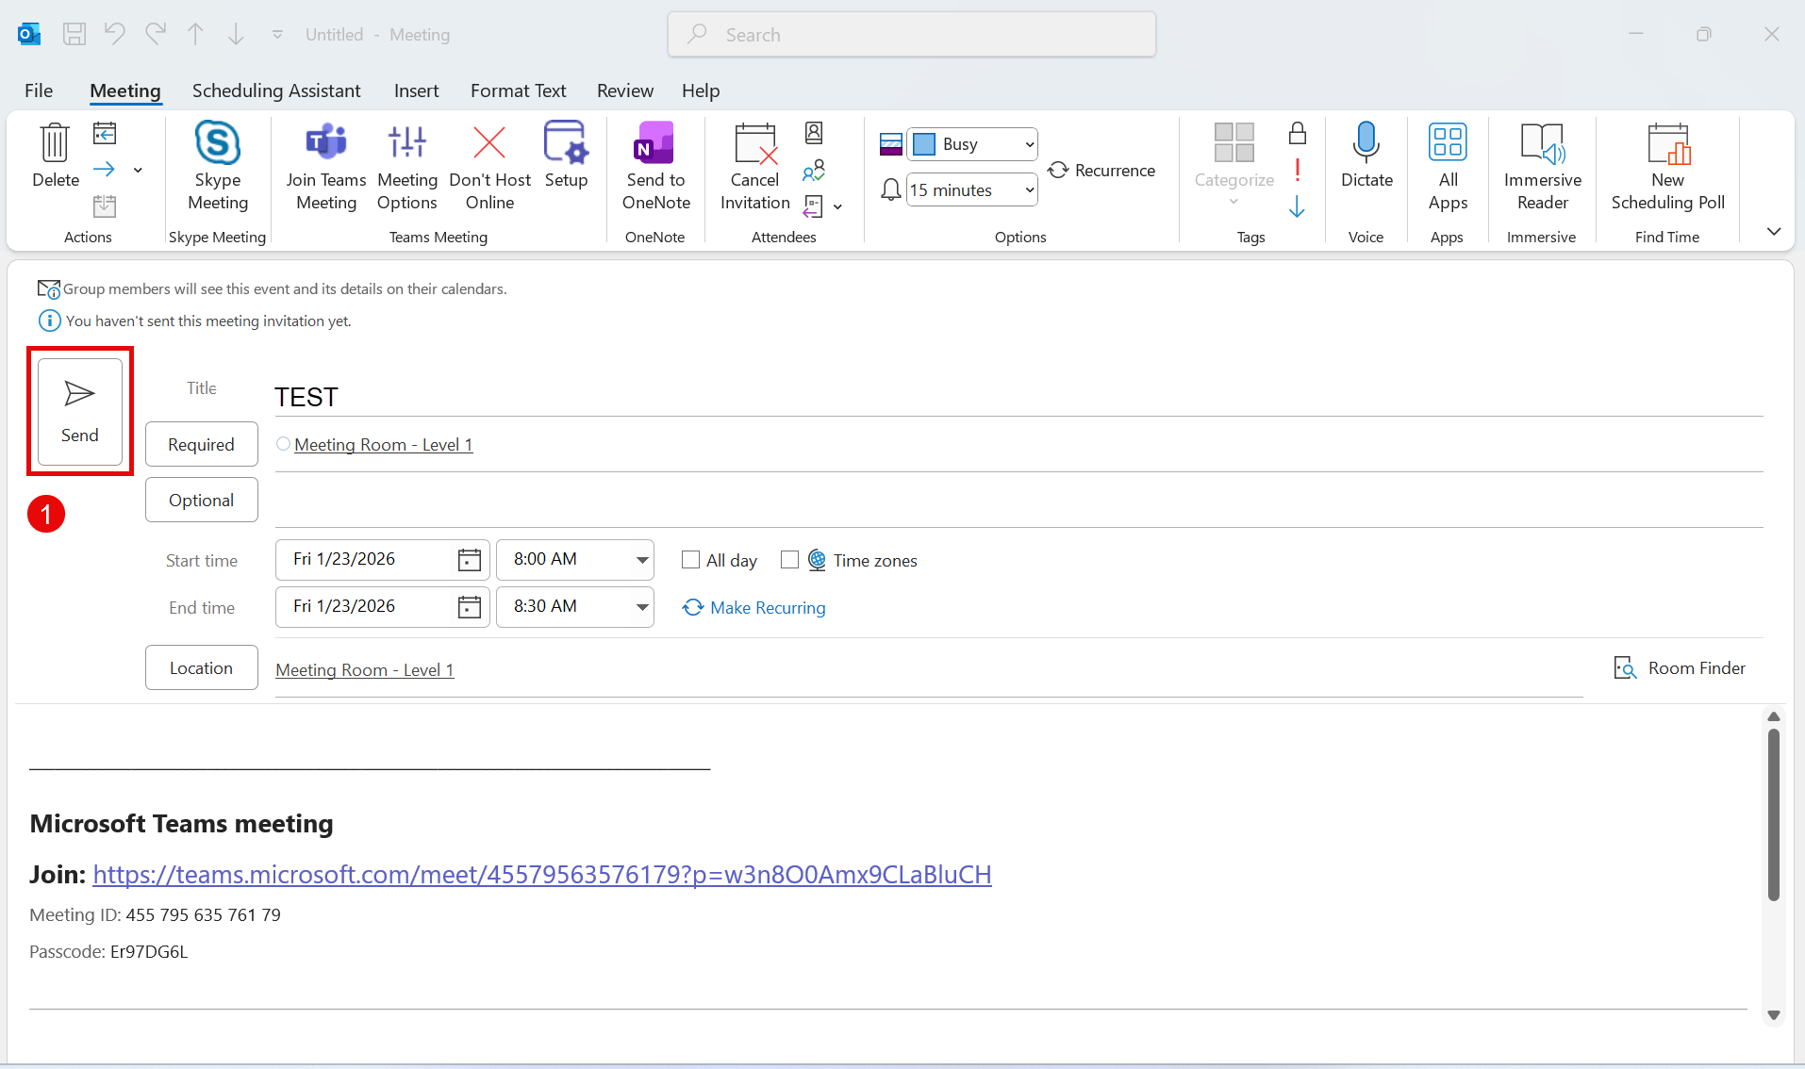This screenshot has height=1069, width=1805.
Task: Mark the meeting as Private with lock icon
Action: [x=1298, y=134]
